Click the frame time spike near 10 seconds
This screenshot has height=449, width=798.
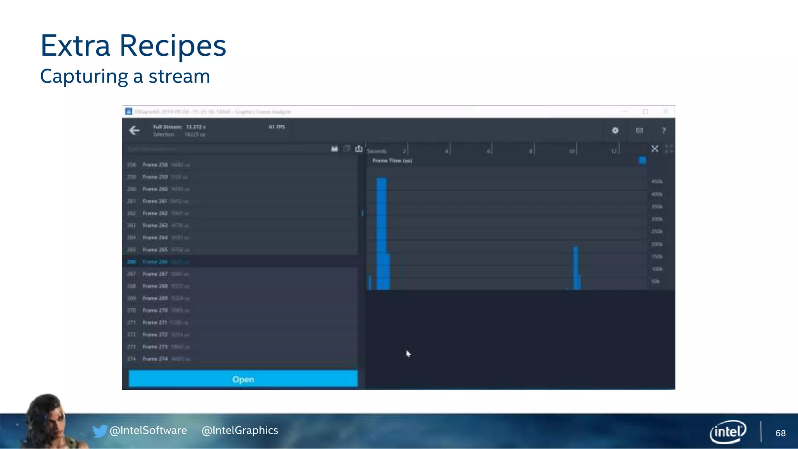click(576, 268)
